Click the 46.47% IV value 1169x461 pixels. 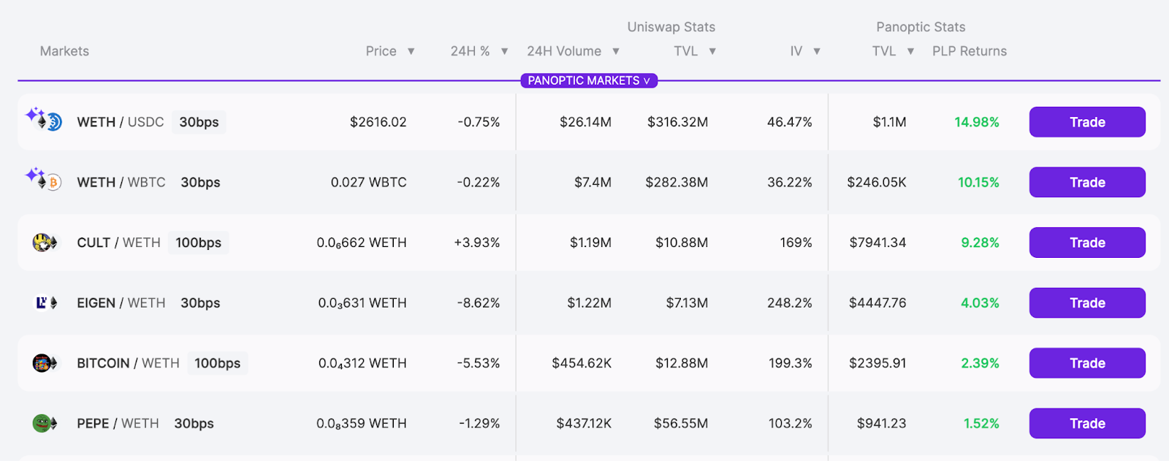point(789,122)
